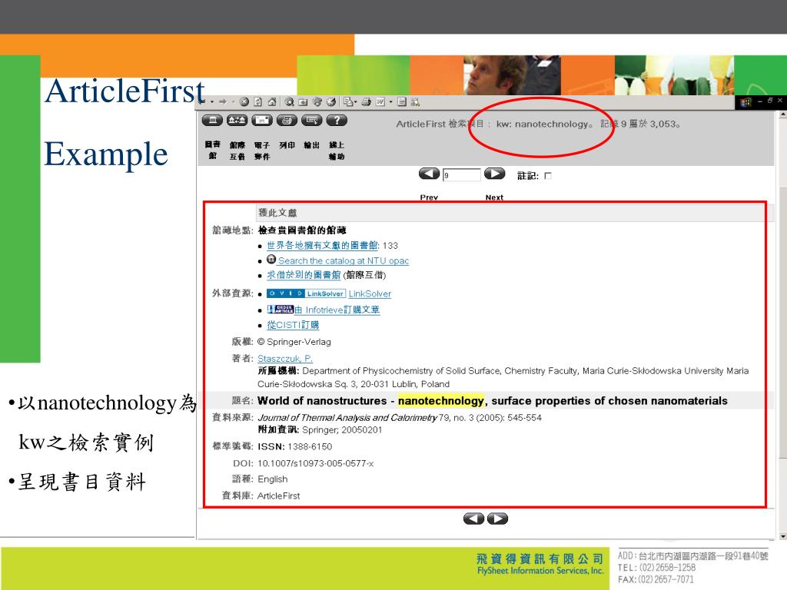The height and width of the screenshot is (590, 787).
Task: Click the record number input field
Action: [x=461, y=174]
